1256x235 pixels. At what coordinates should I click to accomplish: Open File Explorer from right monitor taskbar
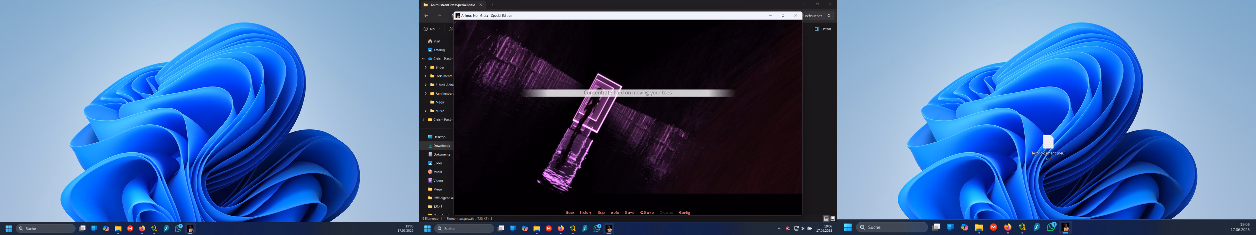coord(979,227)
